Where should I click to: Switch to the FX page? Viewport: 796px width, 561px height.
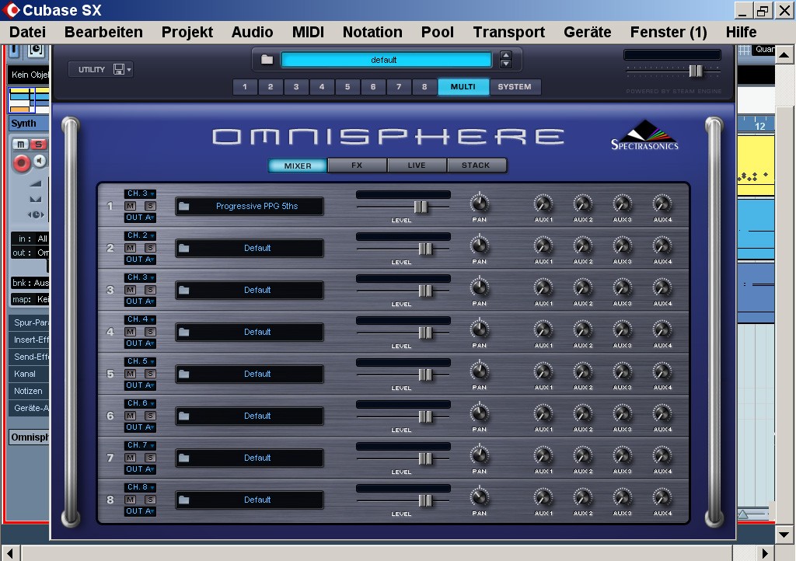point(357,166)
